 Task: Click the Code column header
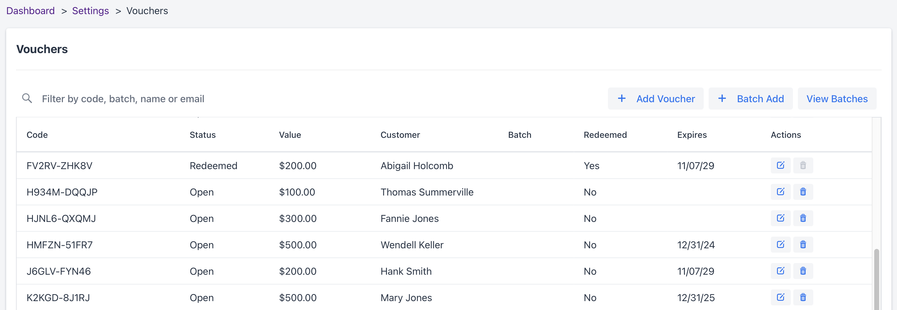[37, 135]
